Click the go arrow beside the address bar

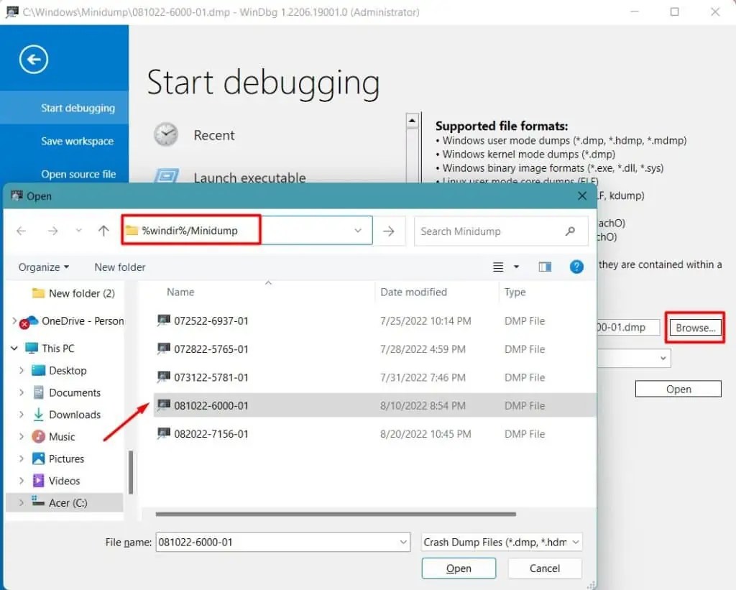pos(388,231)
